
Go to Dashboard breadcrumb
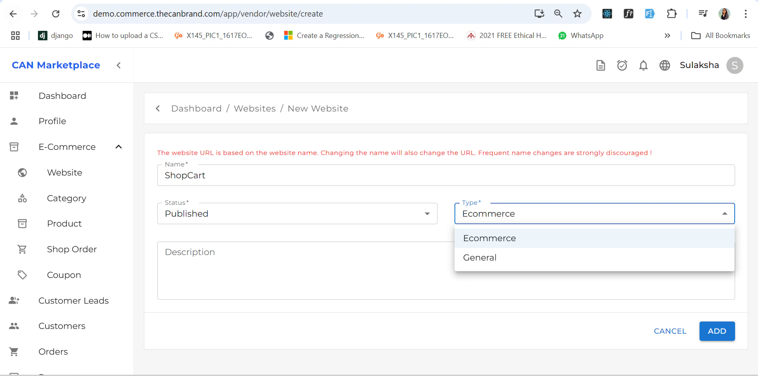196,108
